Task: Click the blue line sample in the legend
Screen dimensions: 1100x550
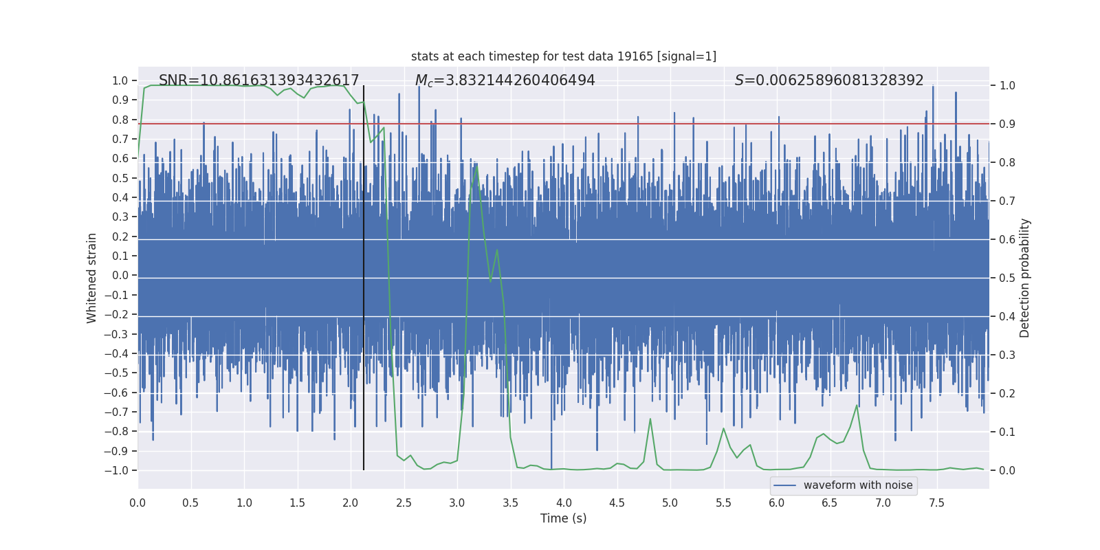Action: (785, 485)
